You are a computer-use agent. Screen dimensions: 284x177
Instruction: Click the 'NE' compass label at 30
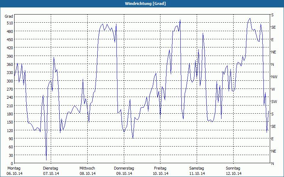(x=273, y=151)
